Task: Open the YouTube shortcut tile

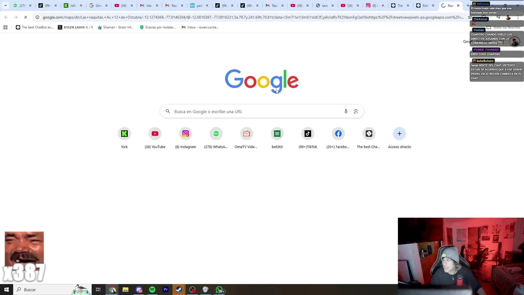Action: (155, 138)
